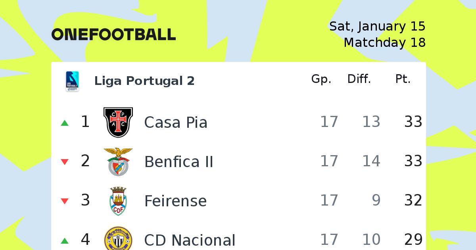Open the Liga Portugal 2 competition title
Screen dimensions: 476x250
point(144,81)
